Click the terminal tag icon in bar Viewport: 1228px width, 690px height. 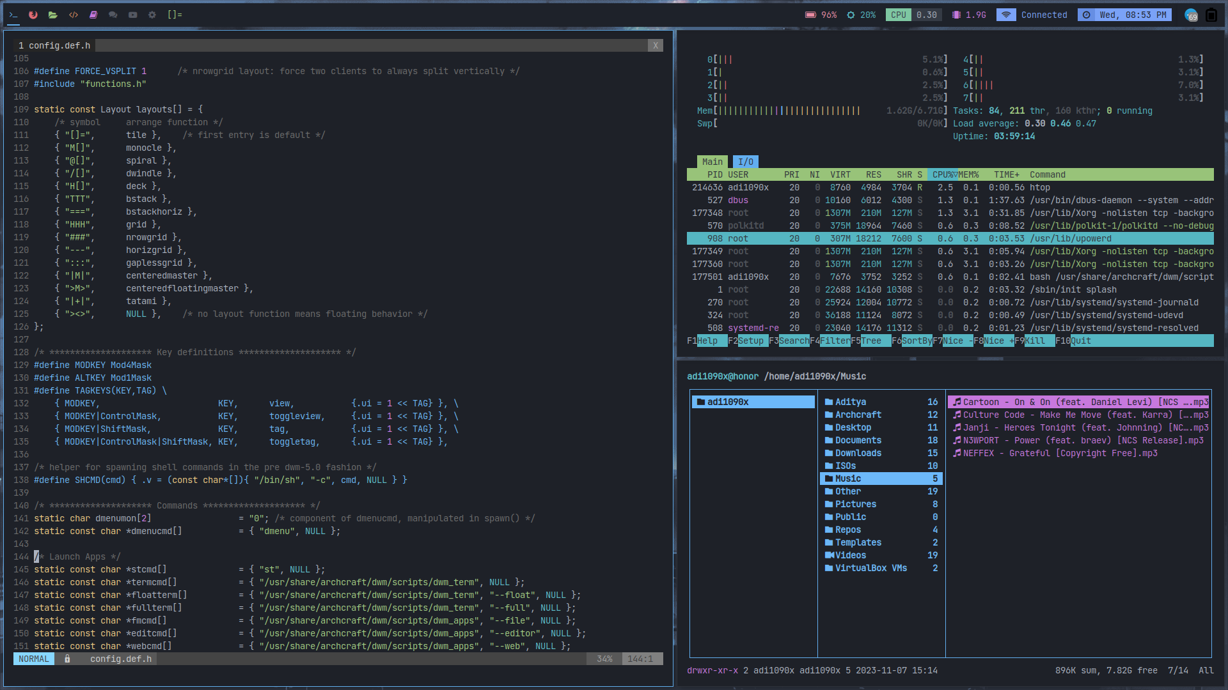point(13,15)
